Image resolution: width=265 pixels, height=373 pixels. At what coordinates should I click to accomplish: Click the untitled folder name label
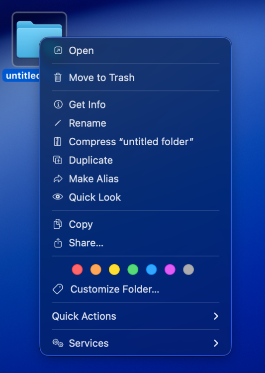click(21, 76)
